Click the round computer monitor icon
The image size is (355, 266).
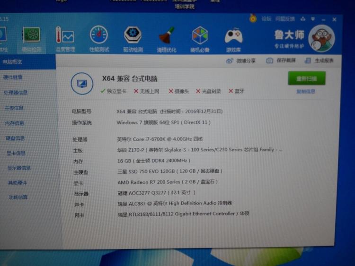tap(82, 84)
